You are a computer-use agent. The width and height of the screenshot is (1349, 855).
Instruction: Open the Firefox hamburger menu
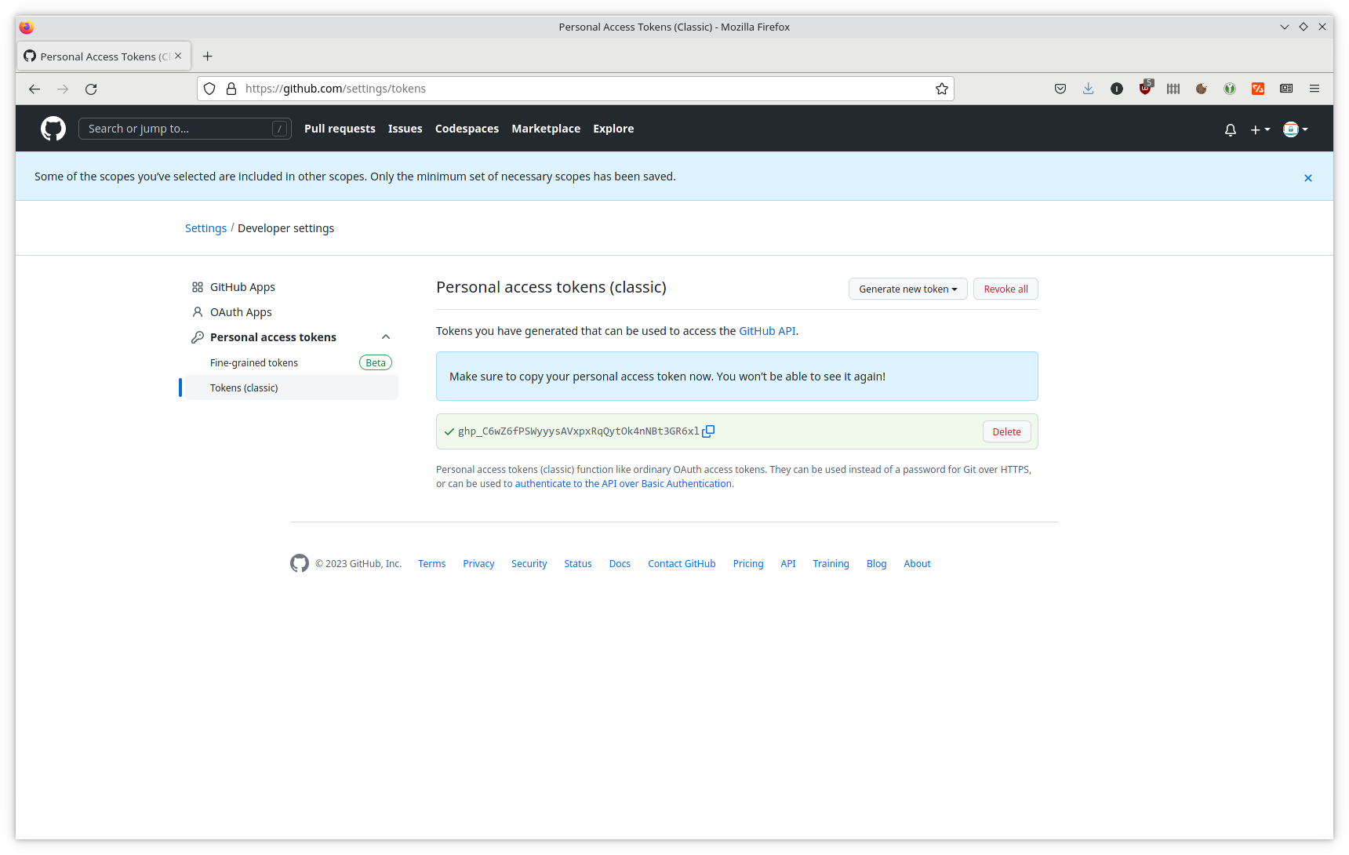pos(1314,89)
